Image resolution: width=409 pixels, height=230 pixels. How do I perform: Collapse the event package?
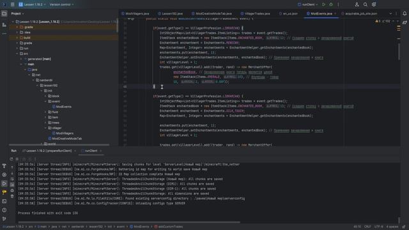(x=45, y=102)
